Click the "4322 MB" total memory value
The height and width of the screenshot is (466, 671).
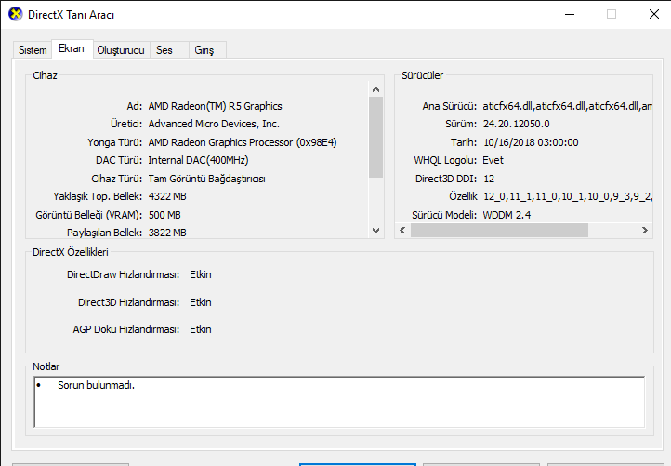click(167, 196)
